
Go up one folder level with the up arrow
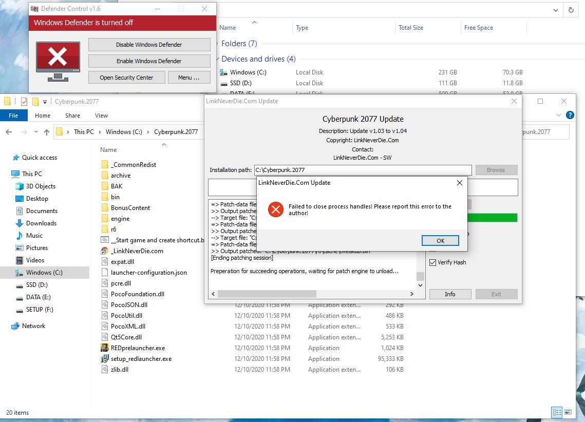point(47,132)
